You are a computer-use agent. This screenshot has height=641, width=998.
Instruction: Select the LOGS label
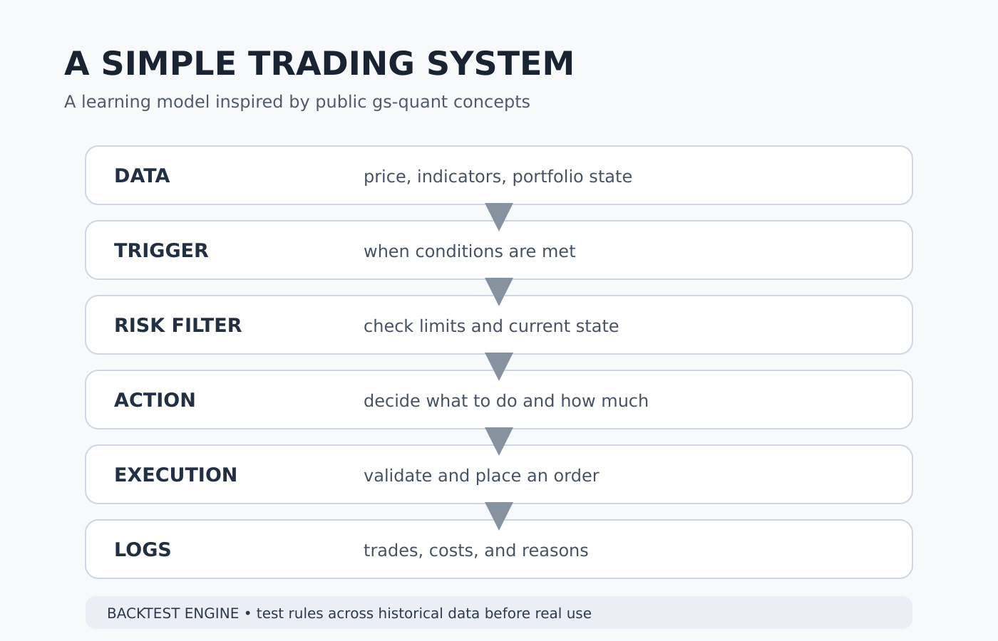[x=143, y=550]
